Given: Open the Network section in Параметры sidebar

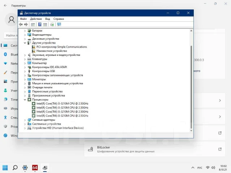Looking at the screenshot, I should tap(10, 63).
